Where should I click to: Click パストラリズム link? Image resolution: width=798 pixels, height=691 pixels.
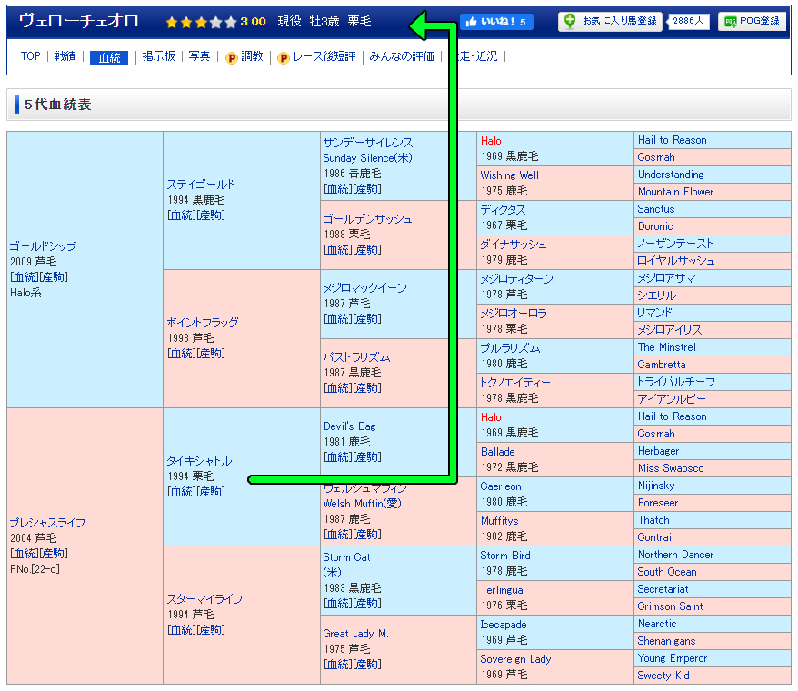[357, 357]
